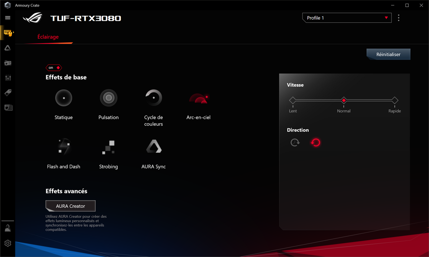Select the Strobing lighting effect

[109, 147]
